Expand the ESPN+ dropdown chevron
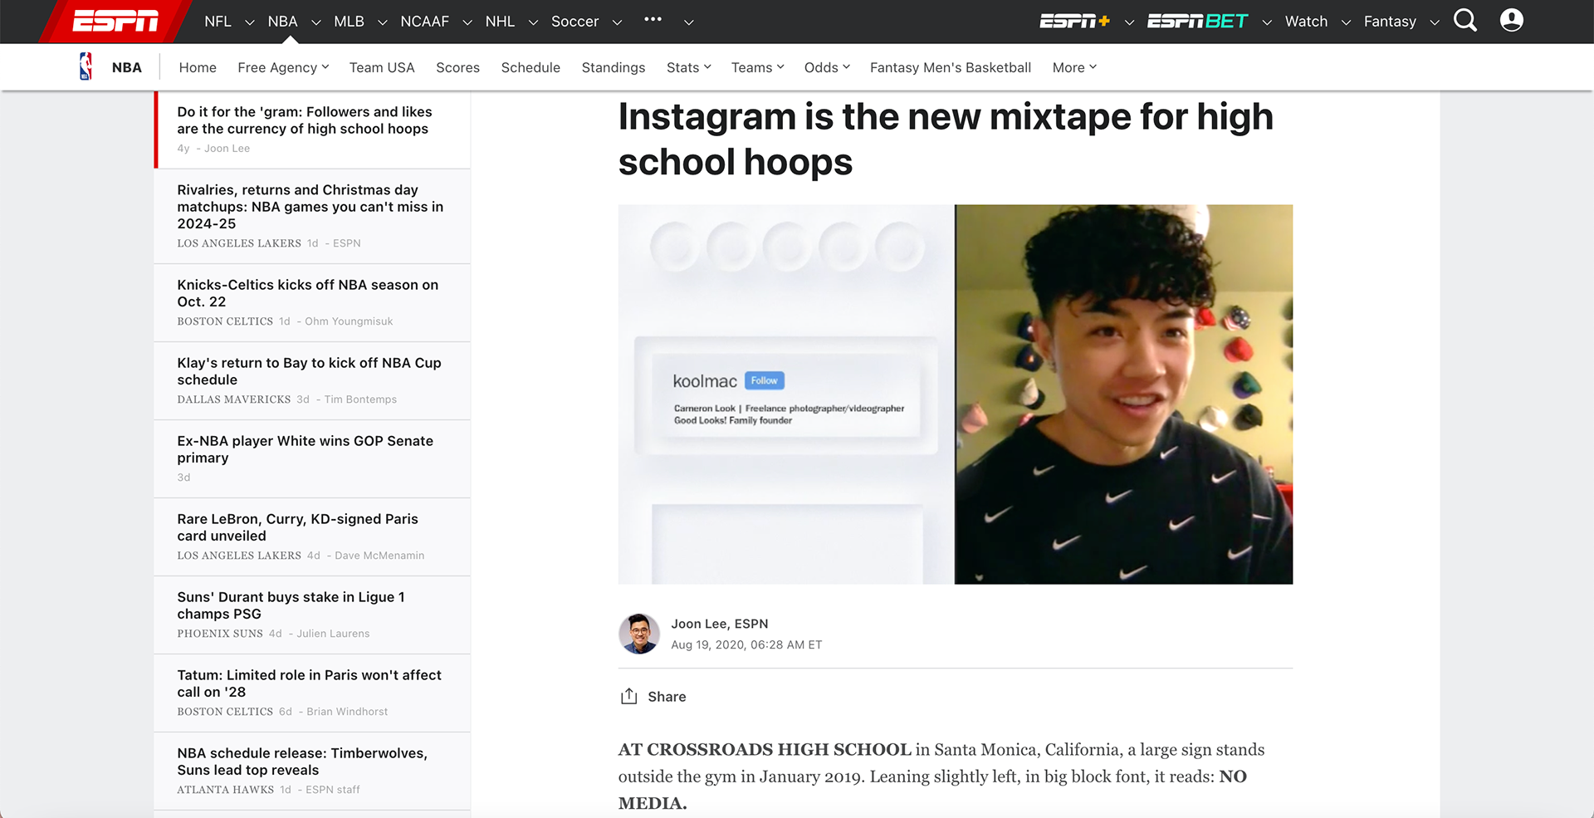The height and width of the screenshot is (818, 1594). tap(1129, 22)
